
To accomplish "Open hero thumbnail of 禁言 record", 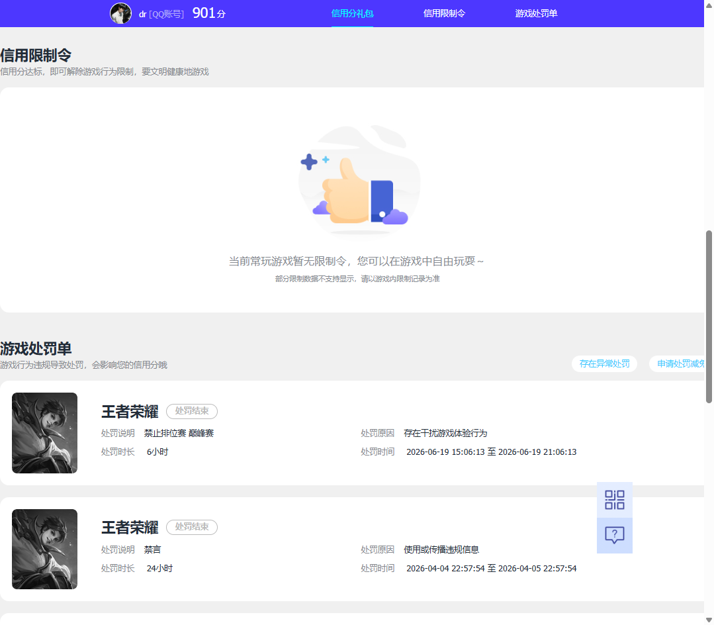I will [x=44, y=549].
